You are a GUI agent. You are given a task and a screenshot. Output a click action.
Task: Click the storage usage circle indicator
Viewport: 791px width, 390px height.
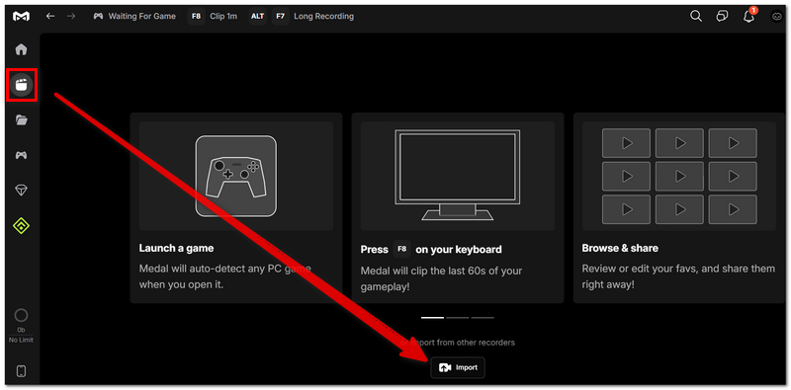coord(21,316)
